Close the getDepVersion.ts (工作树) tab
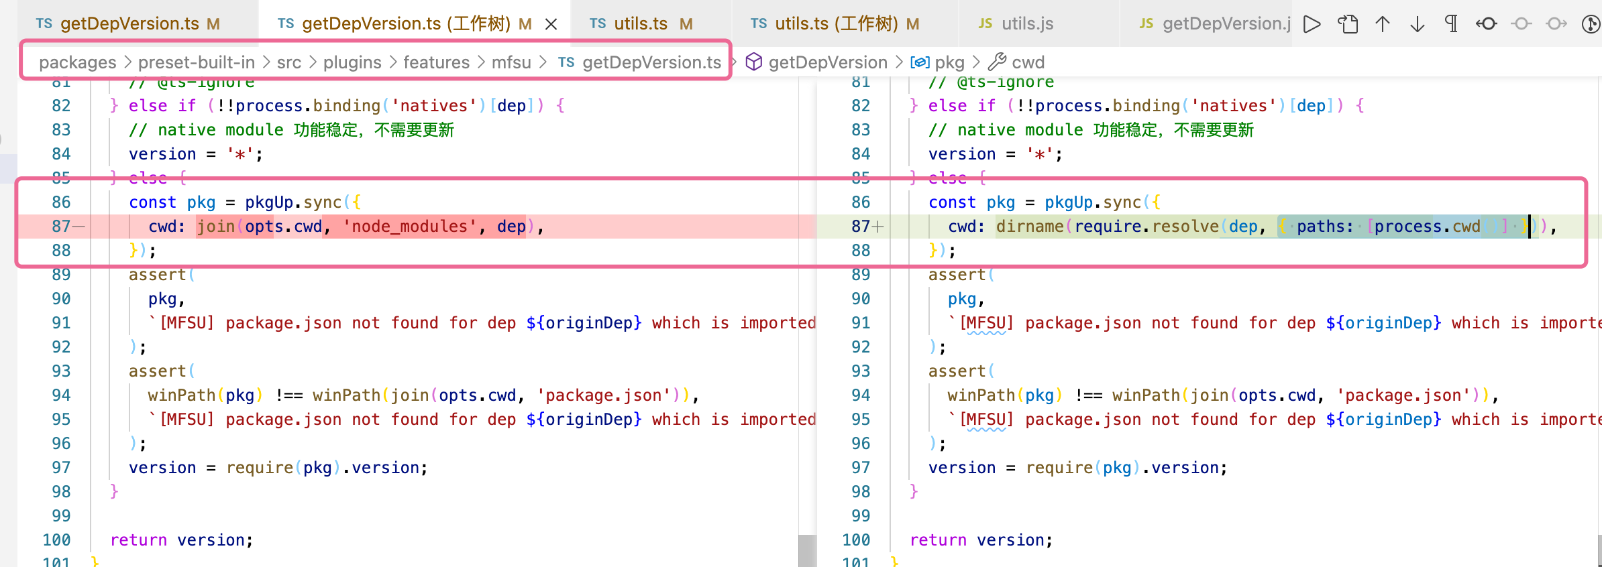Screen dimensions: 1602x567 coord(551,24)
